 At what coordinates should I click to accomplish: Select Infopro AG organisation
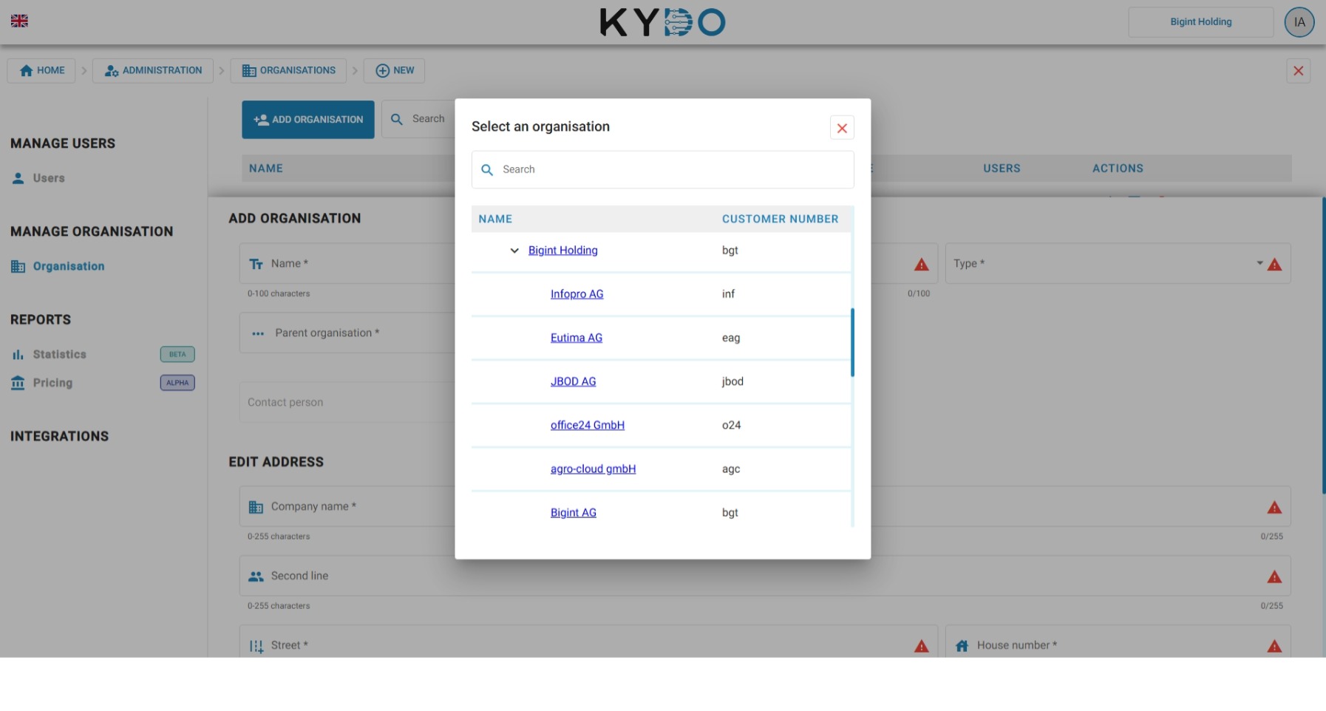click(x=577, y=294)
